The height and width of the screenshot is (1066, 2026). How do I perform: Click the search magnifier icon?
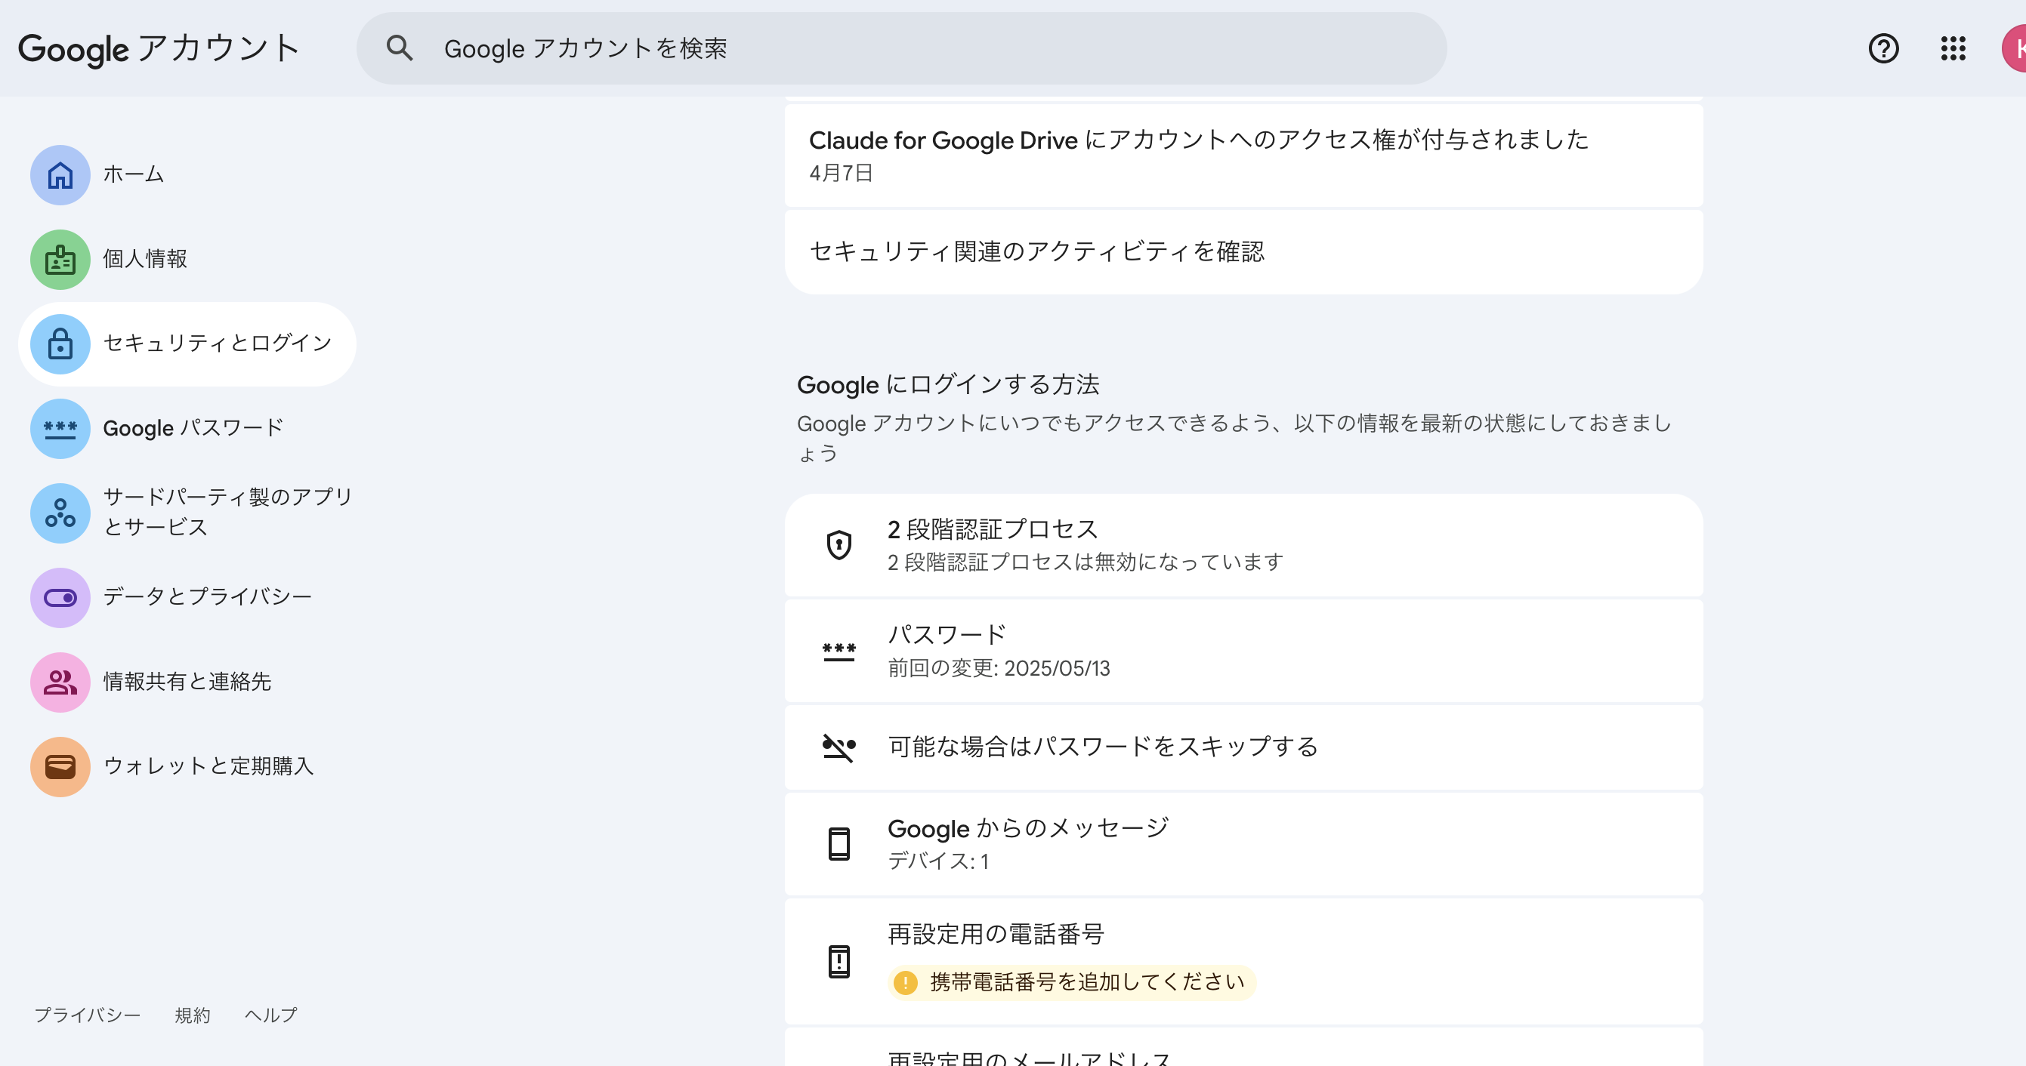pyautogui.click(x=400, y=48)
